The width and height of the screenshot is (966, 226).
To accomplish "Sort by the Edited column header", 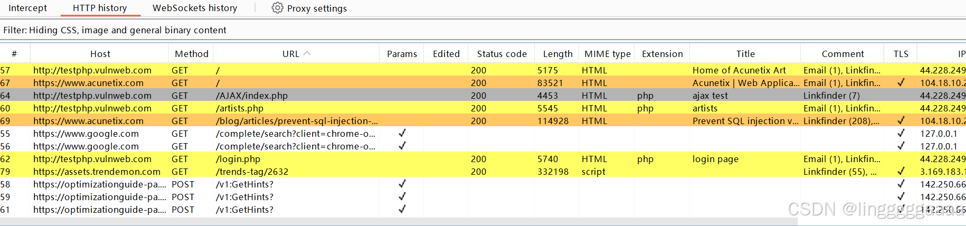I will coord(446,54).
